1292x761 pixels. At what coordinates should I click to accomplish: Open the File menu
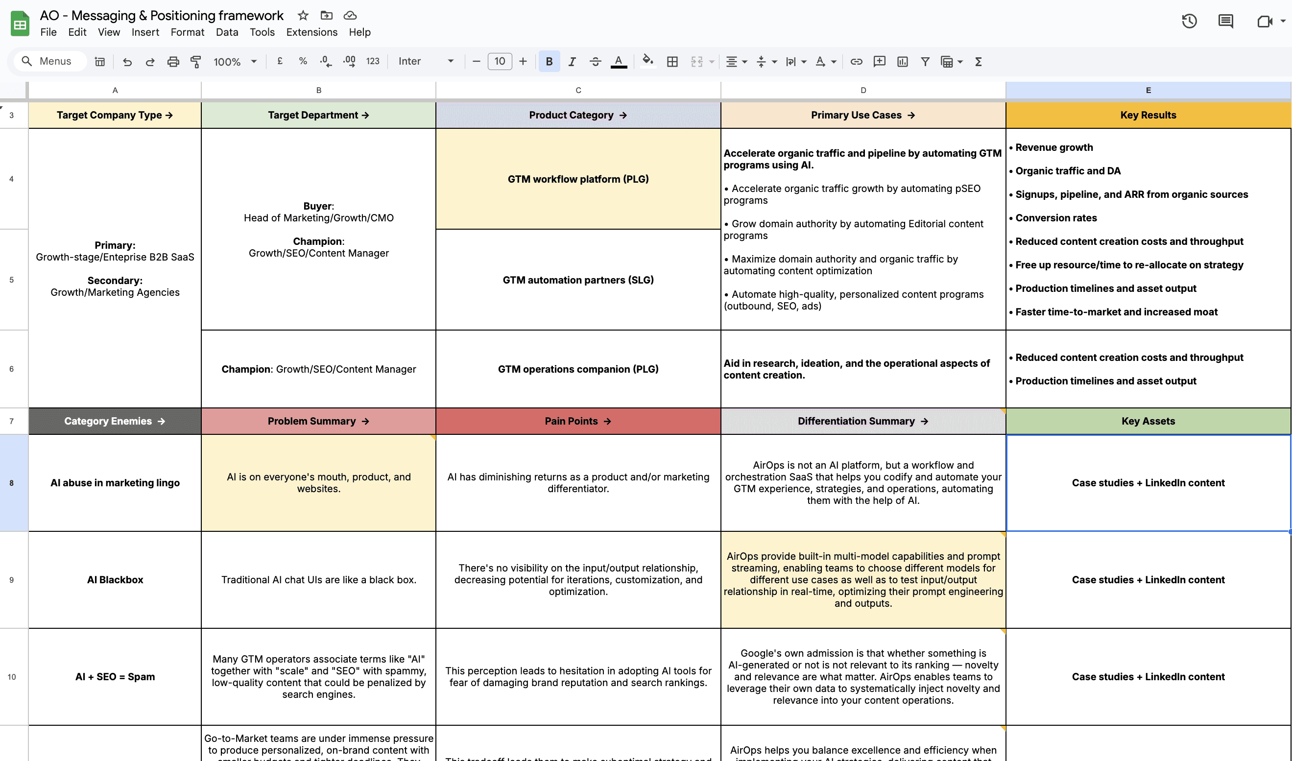click(48, 32)
